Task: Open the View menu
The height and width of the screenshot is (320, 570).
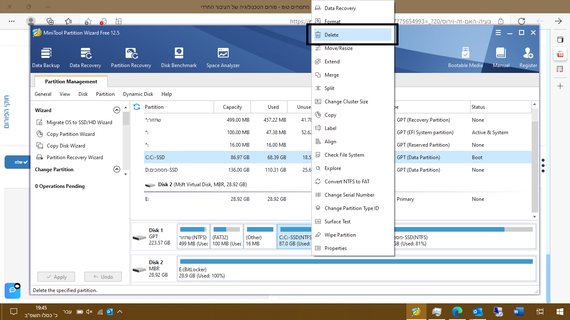Action: point(65,94)
